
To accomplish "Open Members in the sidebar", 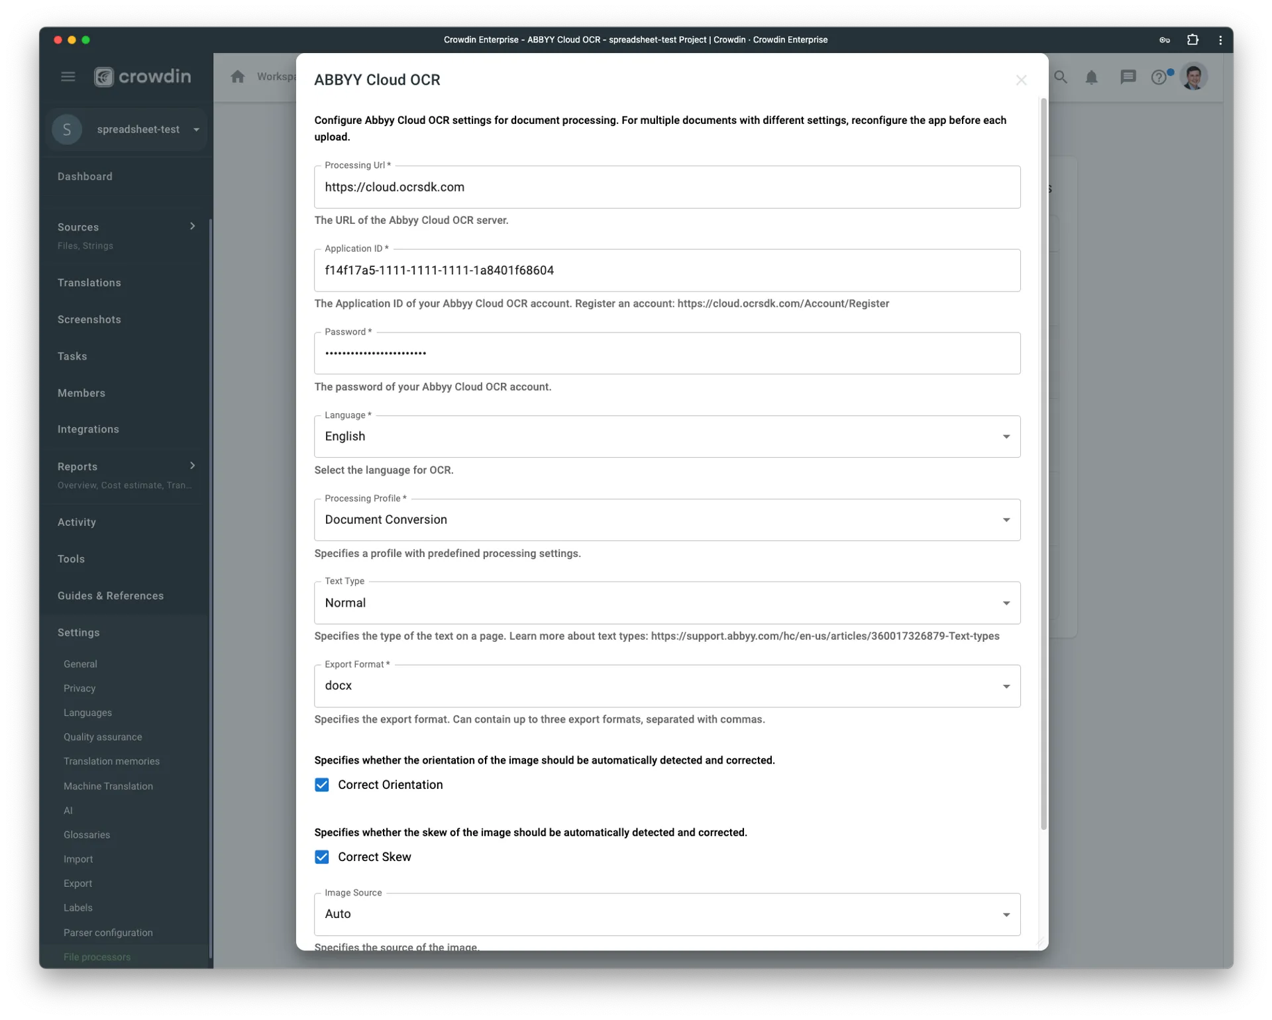I will [81, 393].
